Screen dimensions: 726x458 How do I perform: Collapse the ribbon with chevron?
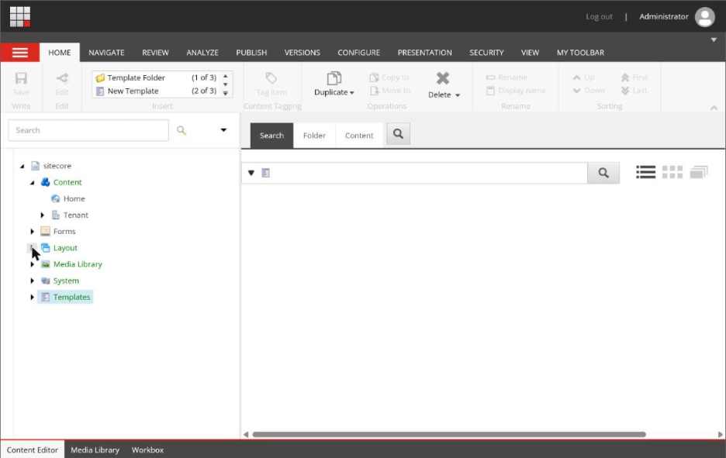[714, 107]
